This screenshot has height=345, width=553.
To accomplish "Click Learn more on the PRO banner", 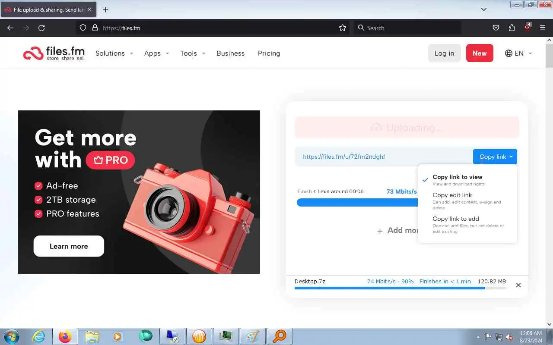I will (69, 246).
